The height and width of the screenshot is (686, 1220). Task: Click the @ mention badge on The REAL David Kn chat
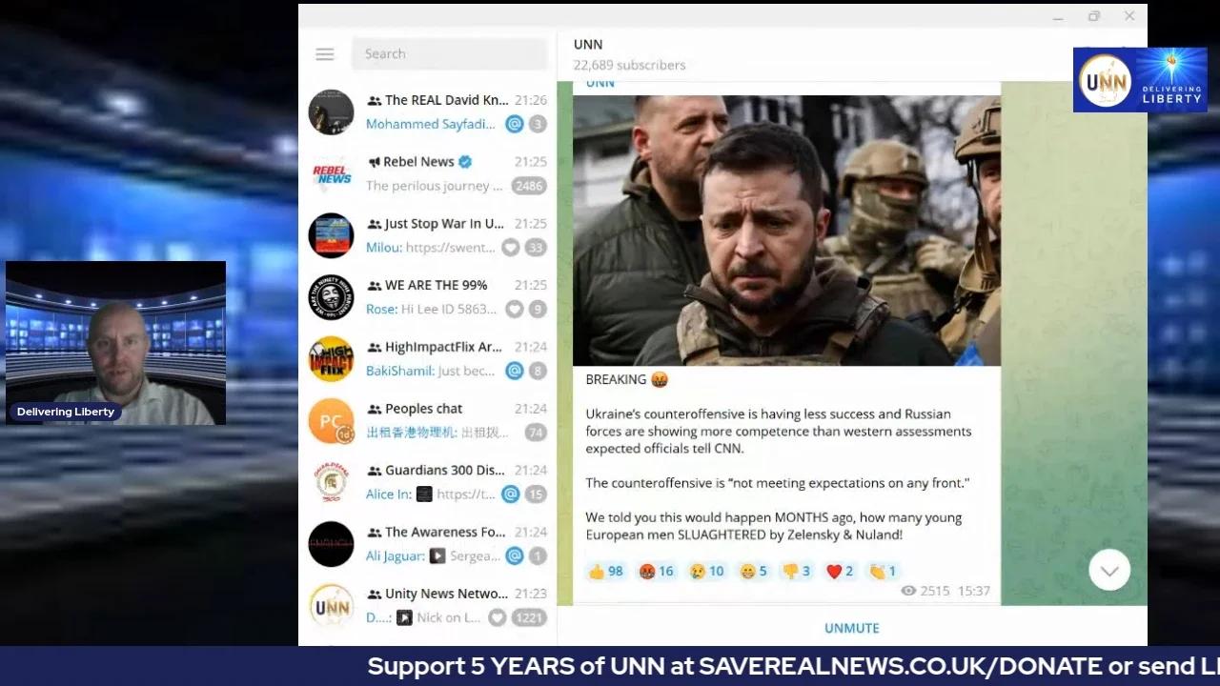pyautogui.click(x=514, y=124)
